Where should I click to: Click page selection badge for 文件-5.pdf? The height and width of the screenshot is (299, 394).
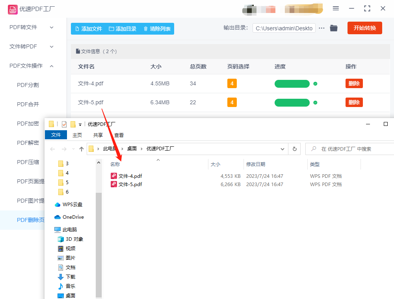point(232,102)
